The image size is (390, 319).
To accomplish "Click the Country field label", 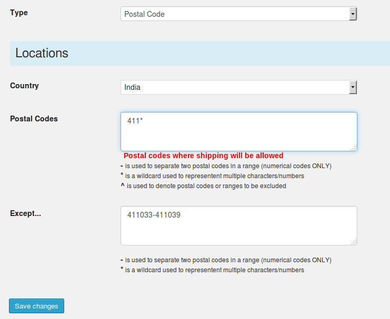I will coord(24,86).
